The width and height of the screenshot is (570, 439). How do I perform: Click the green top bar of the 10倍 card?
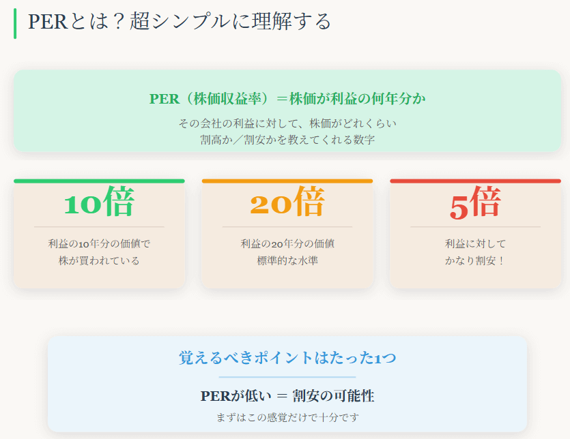99,181
